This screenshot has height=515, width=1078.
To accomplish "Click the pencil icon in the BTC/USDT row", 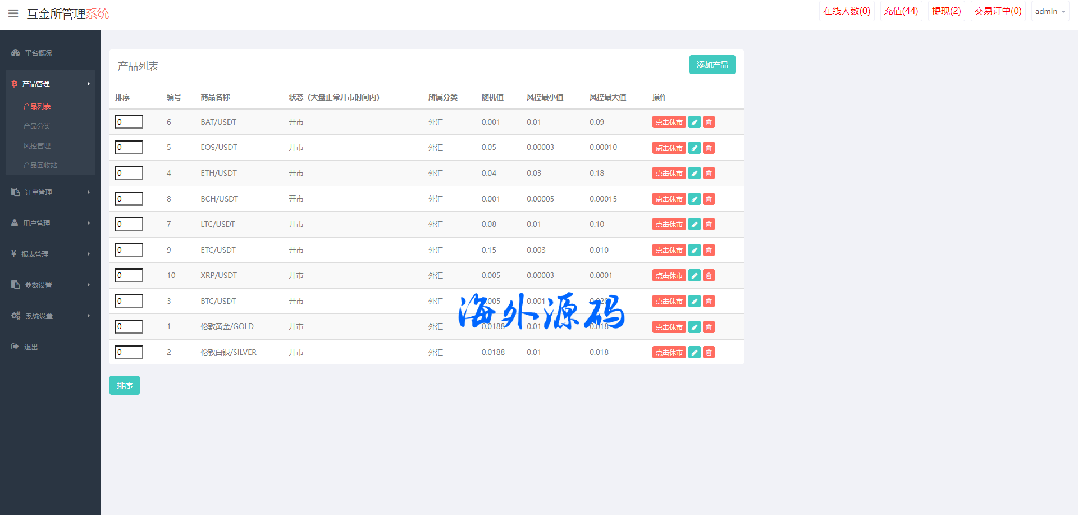I will 695,302.
